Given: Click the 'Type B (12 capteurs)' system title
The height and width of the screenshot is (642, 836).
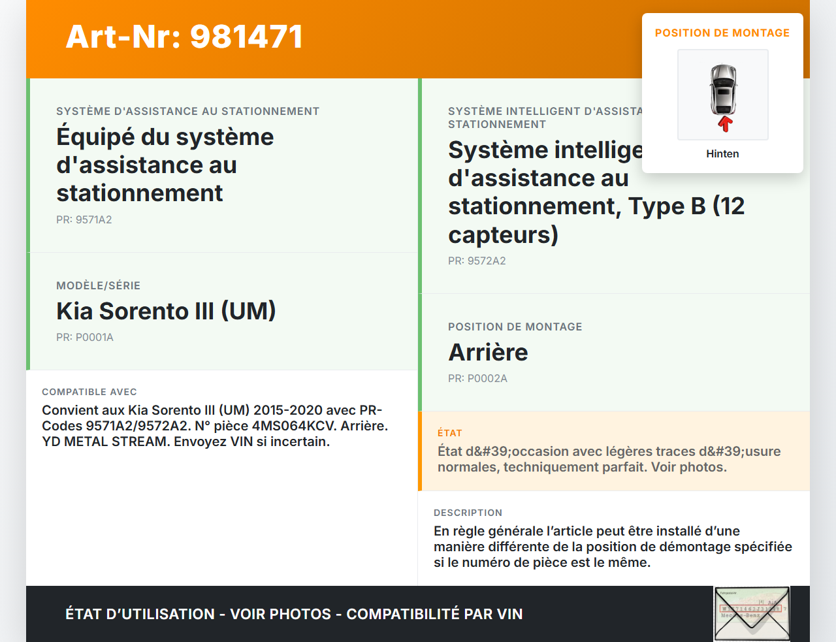Looking at the screenshot, I should (x=596, y=206).
